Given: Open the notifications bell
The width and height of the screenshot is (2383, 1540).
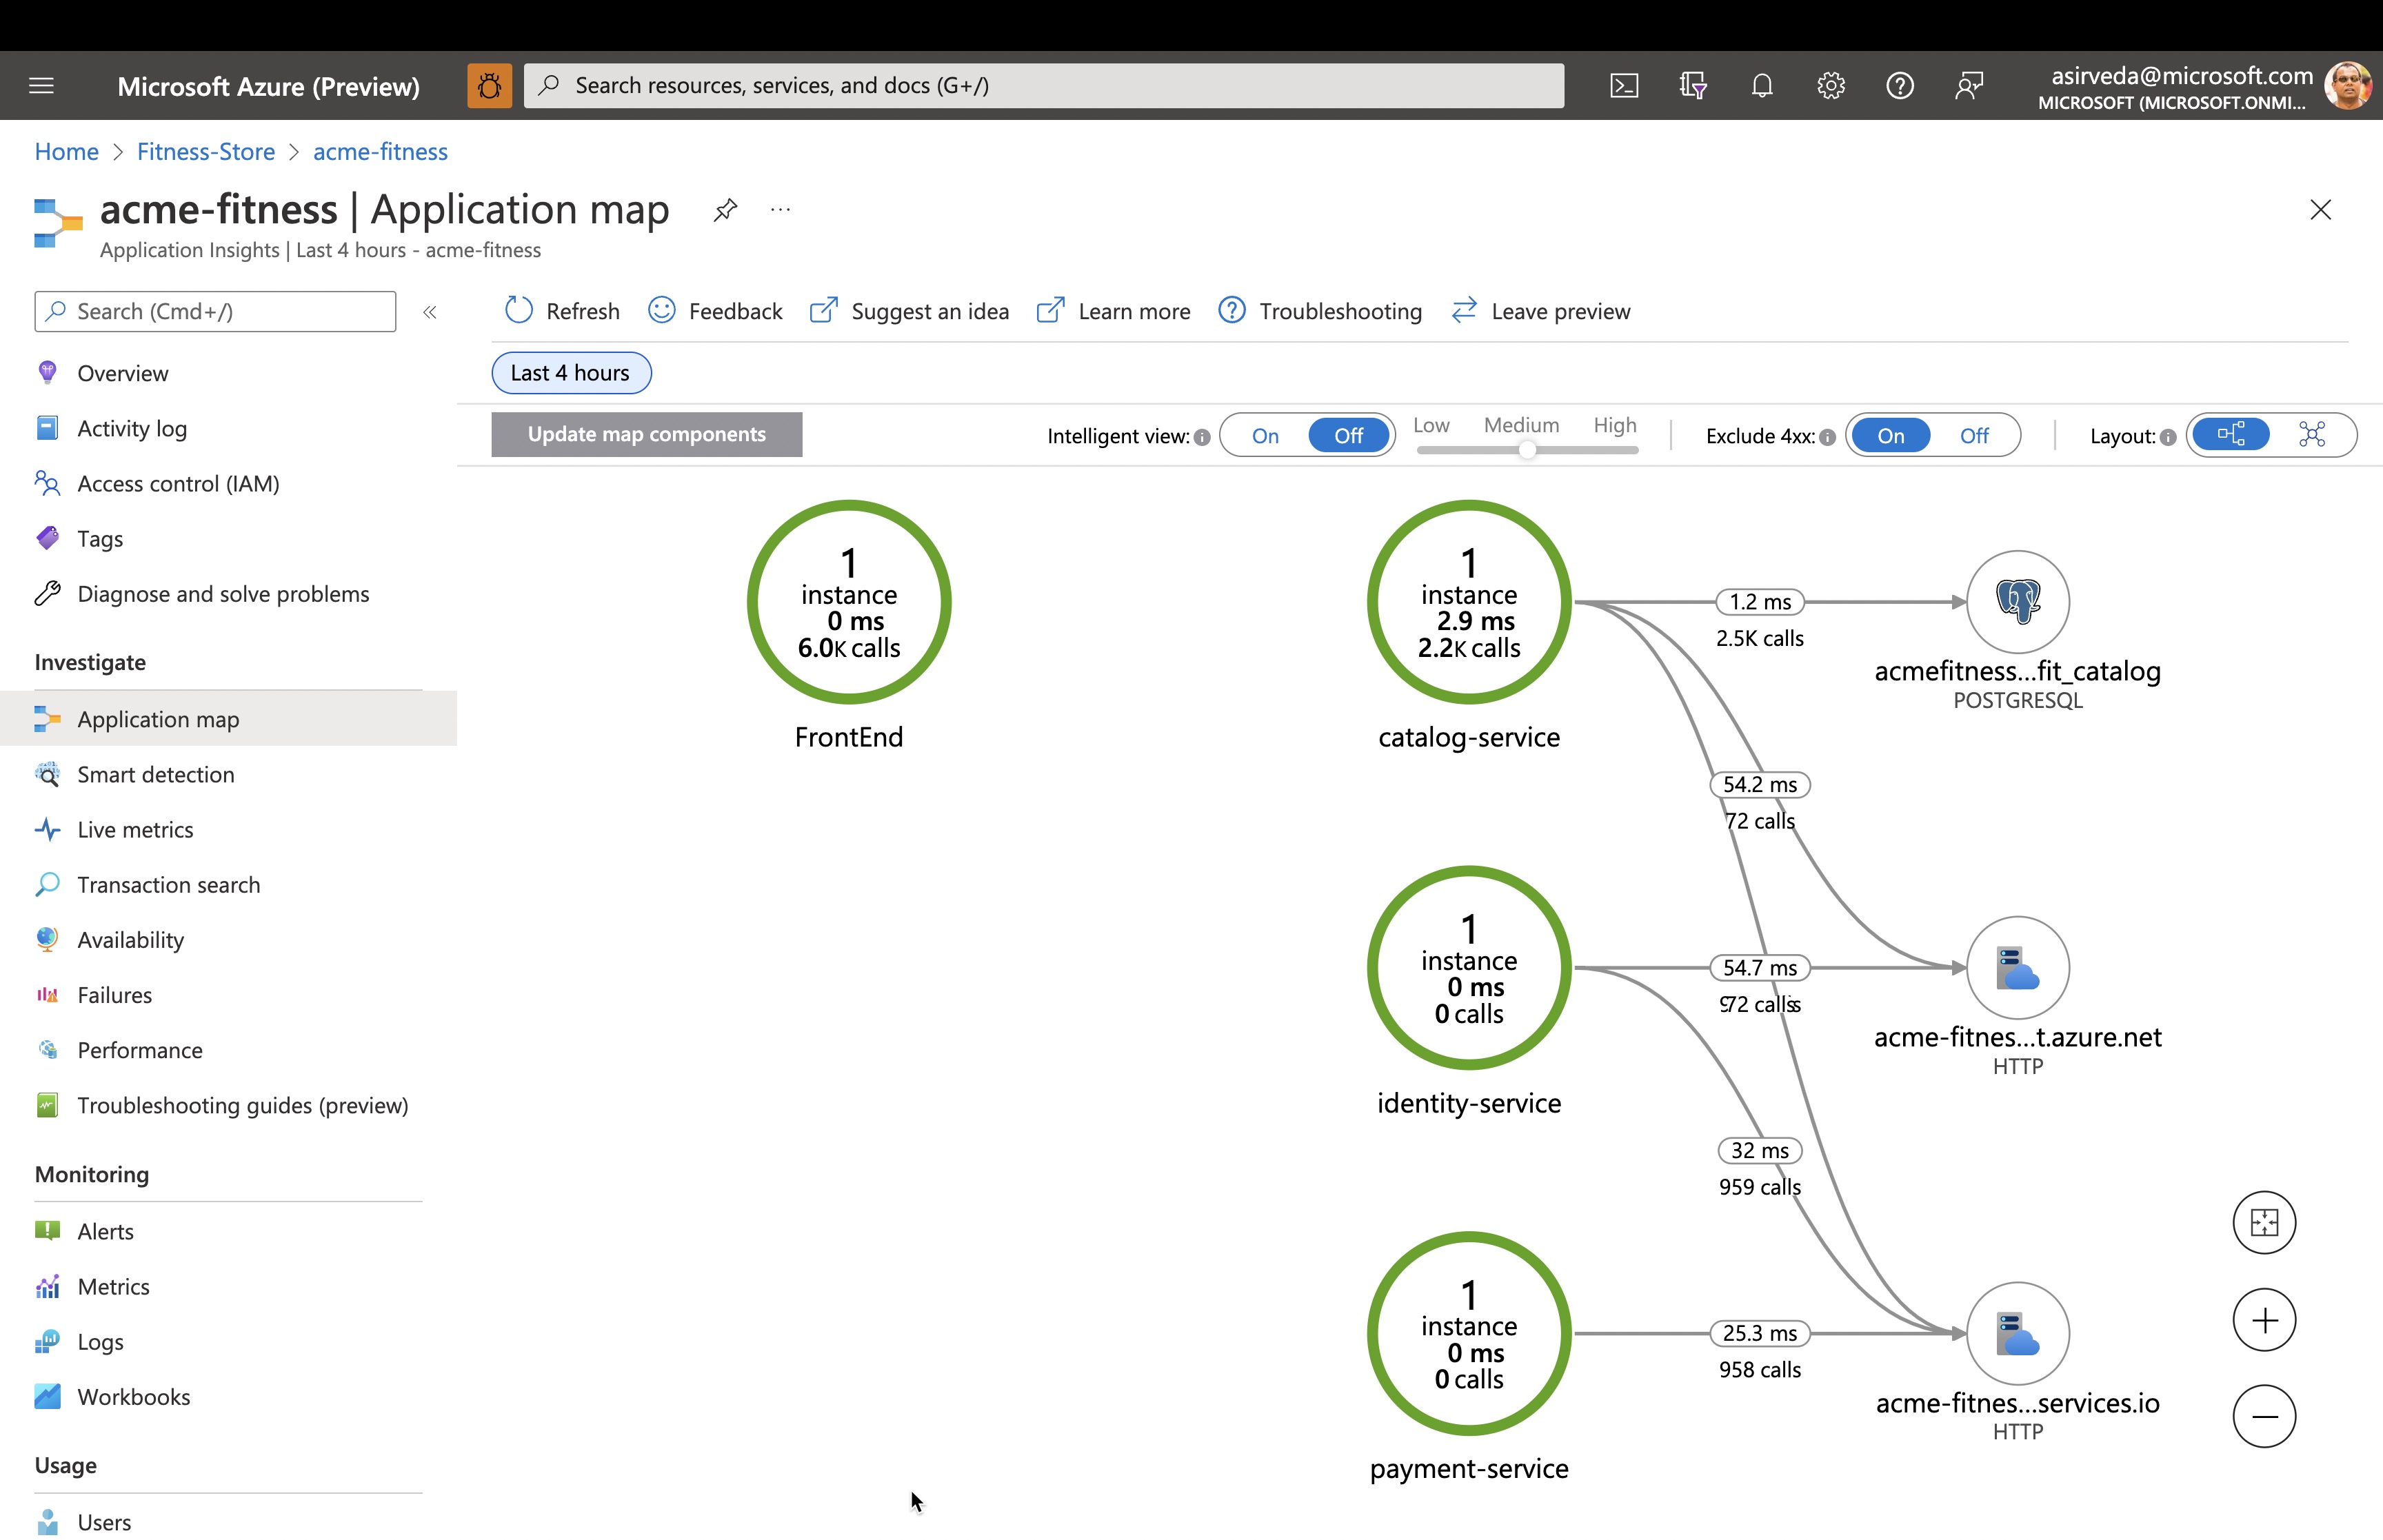Looking at the screenshot, I should point(1761,86).
